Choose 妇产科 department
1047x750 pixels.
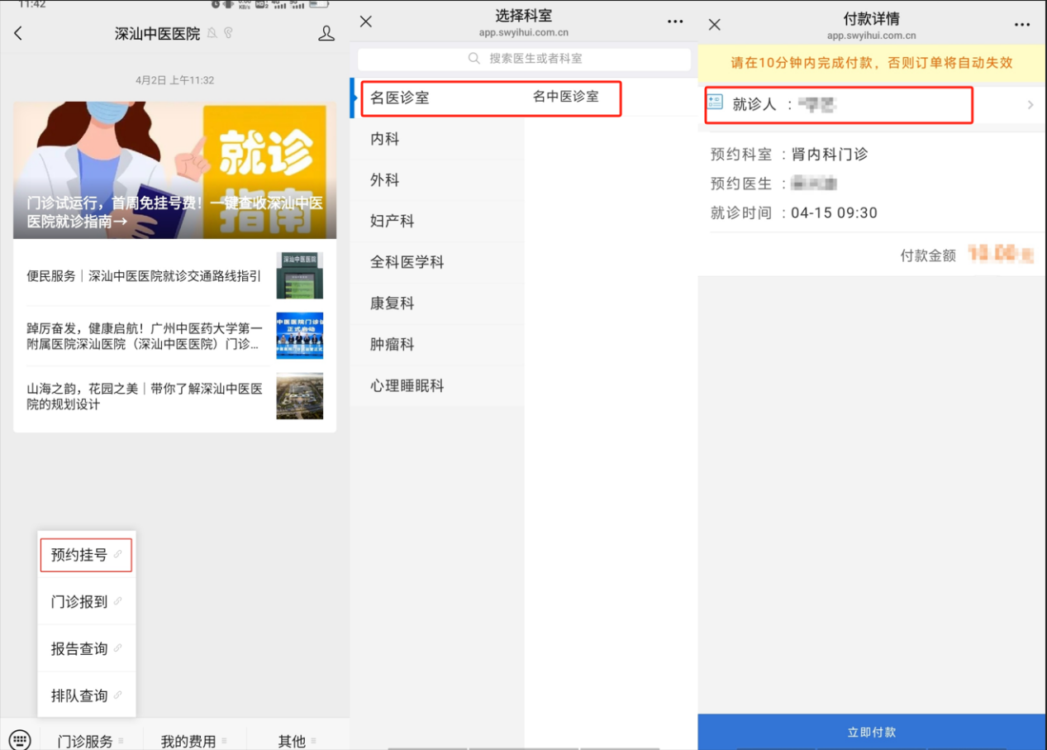point(437,221)
